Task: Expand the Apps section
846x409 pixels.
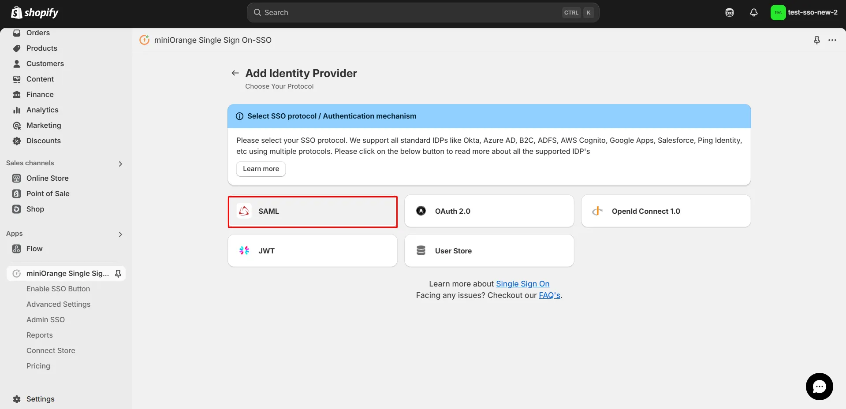Action: [x=120, y=234]
